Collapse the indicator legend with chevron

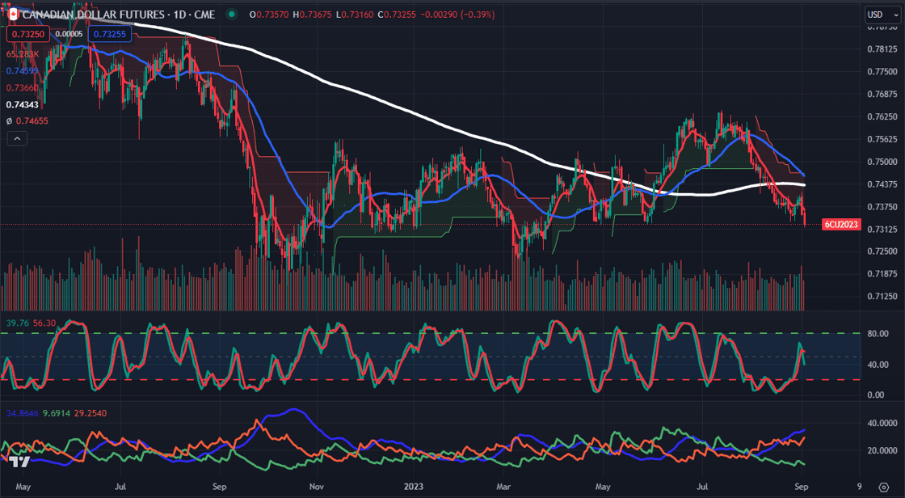[x=17, y=139]
